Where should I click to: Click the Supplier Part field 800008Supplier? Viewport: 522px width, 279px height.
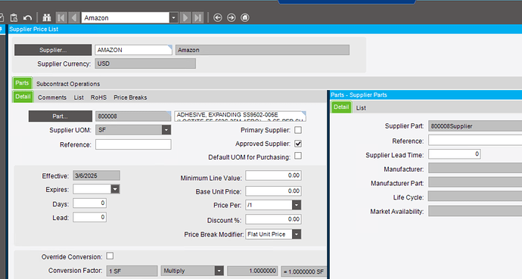(x=475, y=126)
